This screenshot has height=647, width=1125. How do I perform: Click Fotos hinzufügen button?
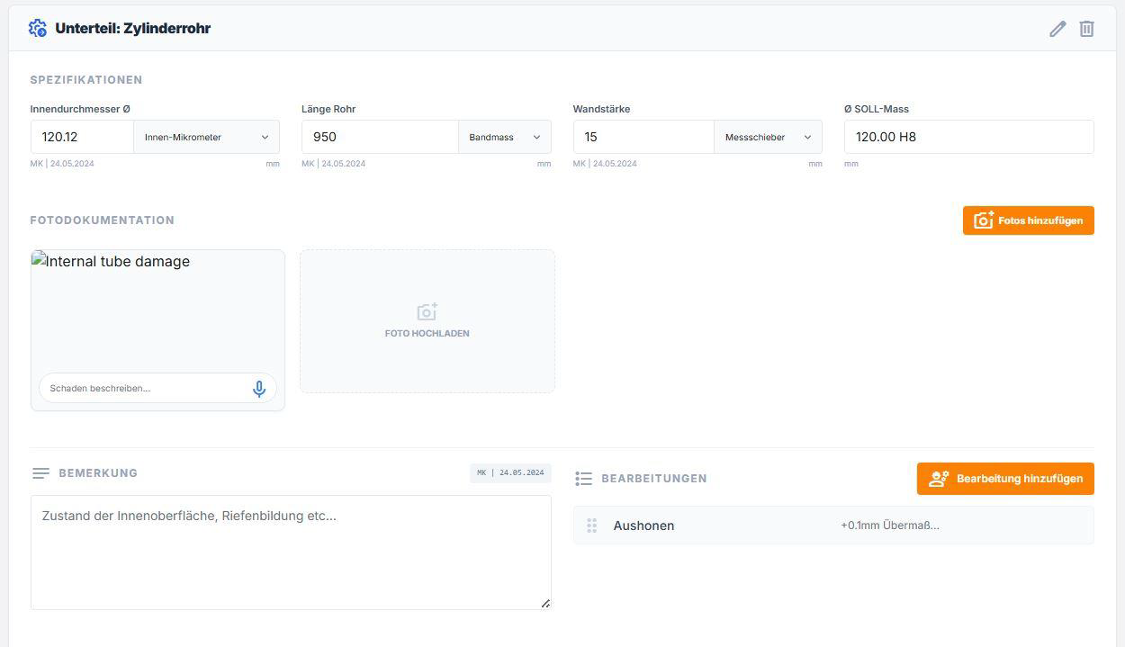[1028, 220]
